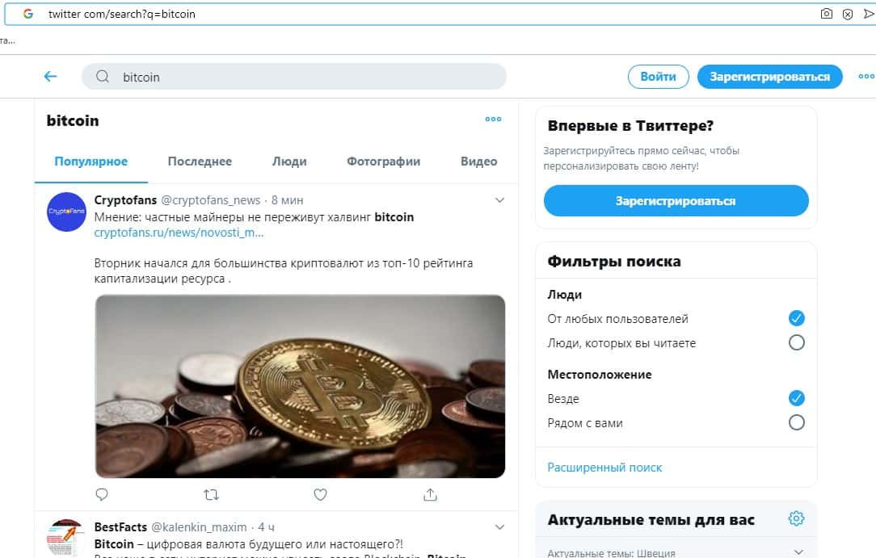Click the Cryptofans profile avatar
This screenshot has width=876, height=558.
tap(66, 212)
